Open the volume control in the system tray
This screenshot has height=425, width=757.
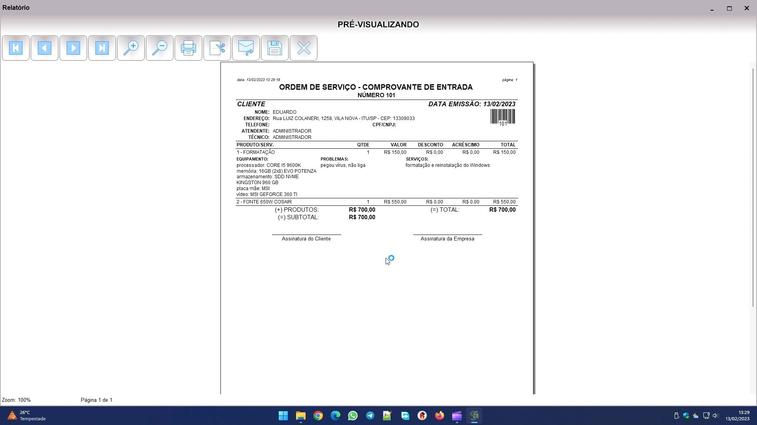tap(716, 416)
